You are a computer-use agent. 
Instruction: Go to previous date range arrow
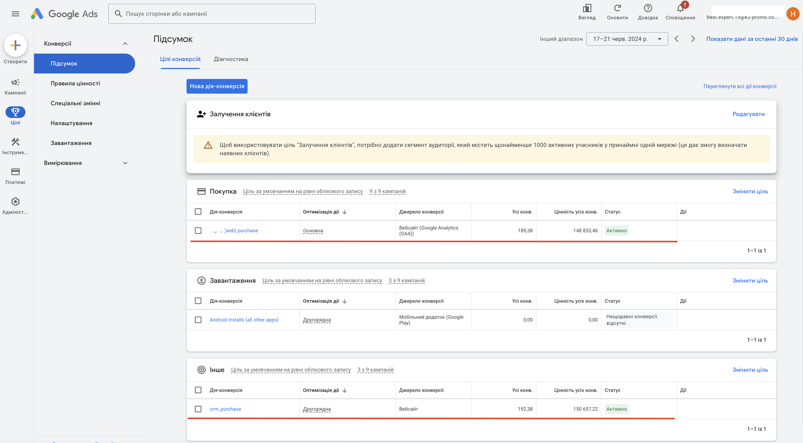(x=676, y=39)
